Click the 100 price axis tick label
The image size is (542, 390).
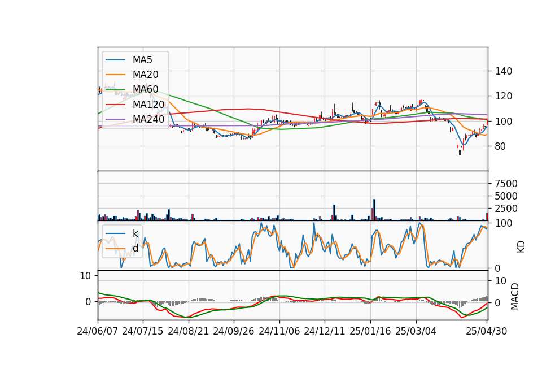pos(504,122)
